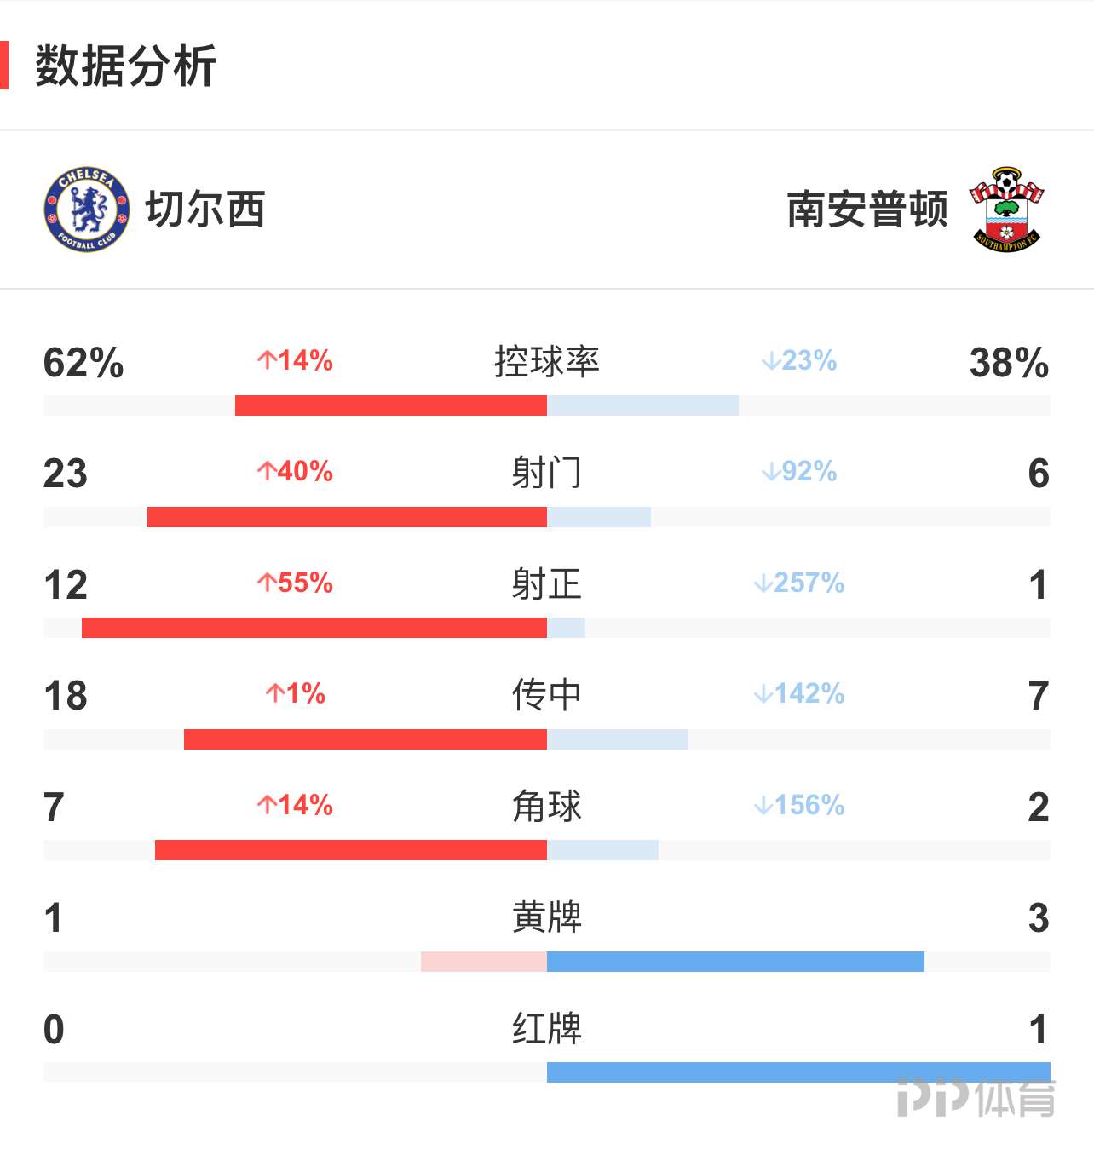1094x1155 pixels.
Task: Click the up arrow next to 40% shots
Action: pos(267,471)
